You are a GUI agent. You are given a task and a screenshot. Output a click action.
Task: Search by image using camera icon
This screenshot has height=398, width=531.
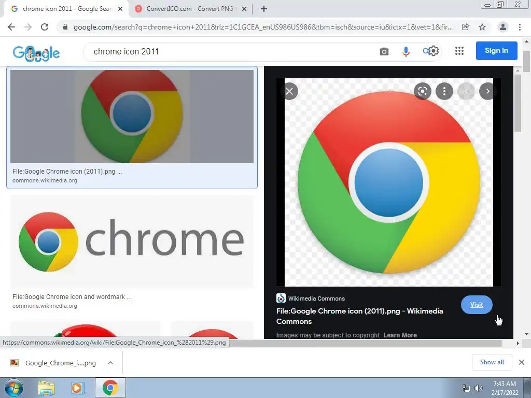(384, 51)
